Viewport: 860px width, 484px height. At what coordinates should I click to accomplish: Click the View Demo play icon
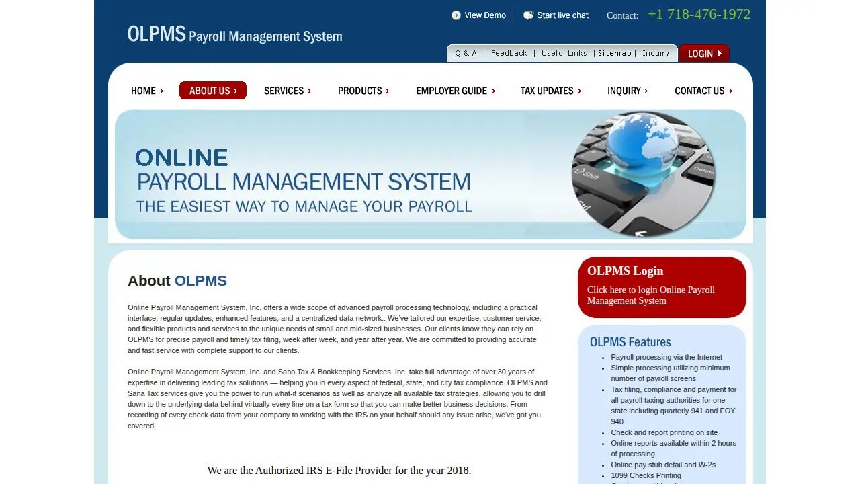[x=456, y=15]
